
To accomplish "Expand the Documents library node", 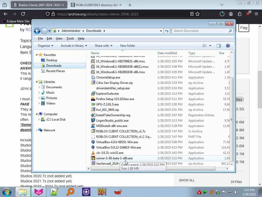I will click(39, 87).
